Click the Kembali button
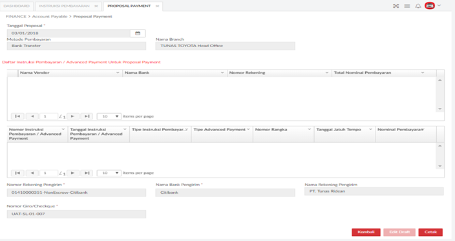455x241 pixels. pyautogui.click(x=366, y=232)
